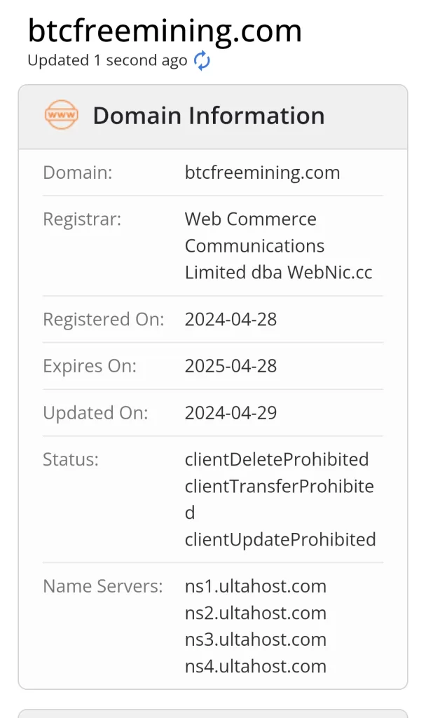Click name server ns4.ultahost.com
Image resolution: width=426 pixels, height=718 pixels.
[x=255, y=666]
